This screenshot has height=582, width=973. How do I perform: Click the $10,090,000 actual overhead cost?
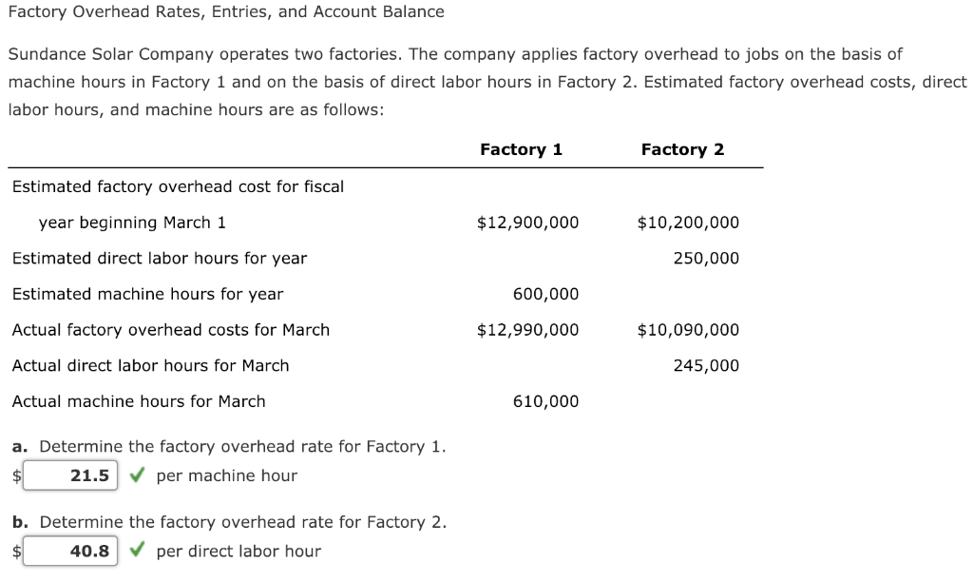[x=688, y=330]
